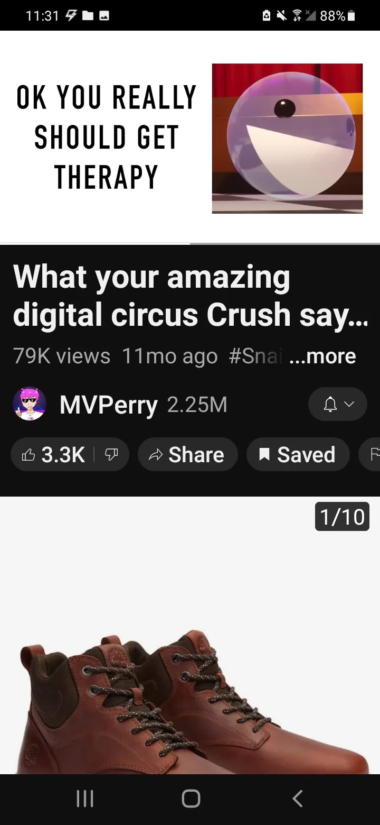Go back with navigation arrow
This screenshot has height=825, width=380.
coord(298,799)
